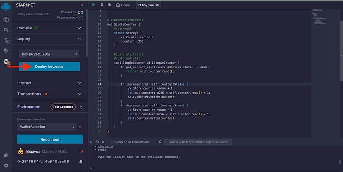The image size is (343, 172).
Task: Click the 'fn decrement' code line
Action: click(154, 105)
